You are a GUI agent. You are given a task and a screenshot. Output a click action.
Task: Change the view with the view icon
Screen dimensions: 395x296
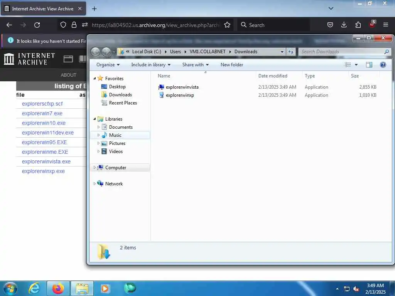point(348,65)
